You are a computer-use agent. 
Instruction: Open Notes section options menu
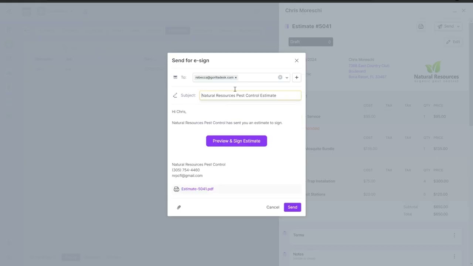454,256
